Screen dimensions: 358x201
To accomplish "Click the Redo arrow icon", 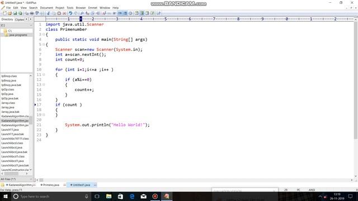I will (76, 13).
